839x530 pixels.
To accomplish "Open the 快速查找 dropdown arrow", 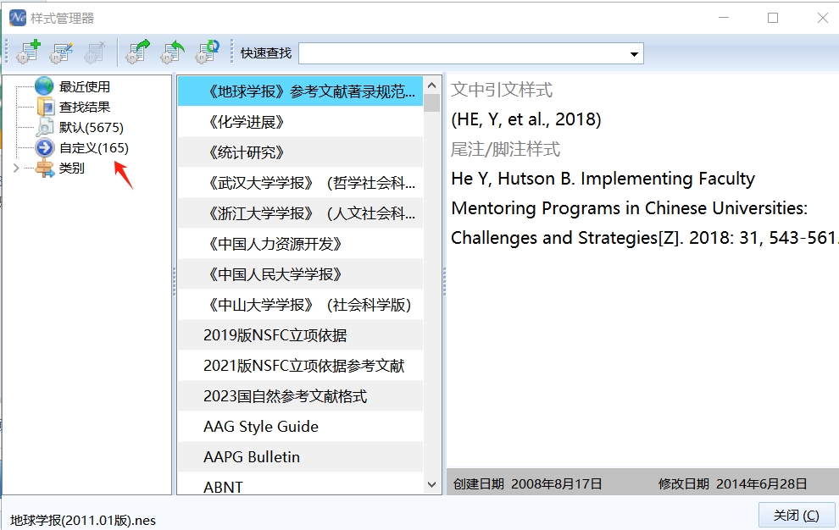I will pyautogui.click(x=634, y=53).
